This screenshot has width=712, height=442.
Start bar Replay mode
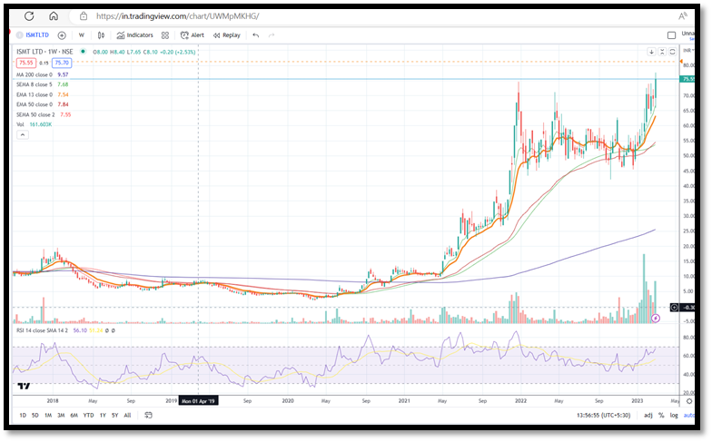[x=227, y=34]
